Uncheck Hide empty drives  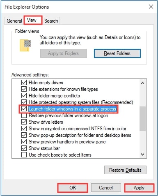coord(24,83)
